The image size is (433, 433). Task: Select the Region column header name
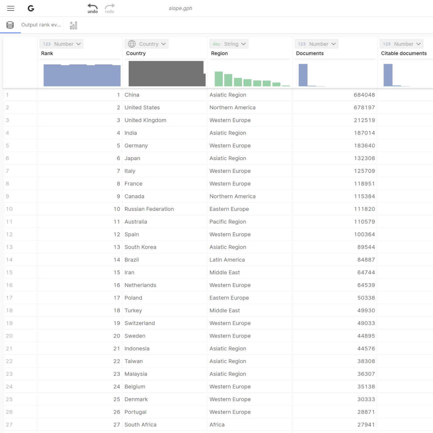pyautogui.click(x=220, y=53)
